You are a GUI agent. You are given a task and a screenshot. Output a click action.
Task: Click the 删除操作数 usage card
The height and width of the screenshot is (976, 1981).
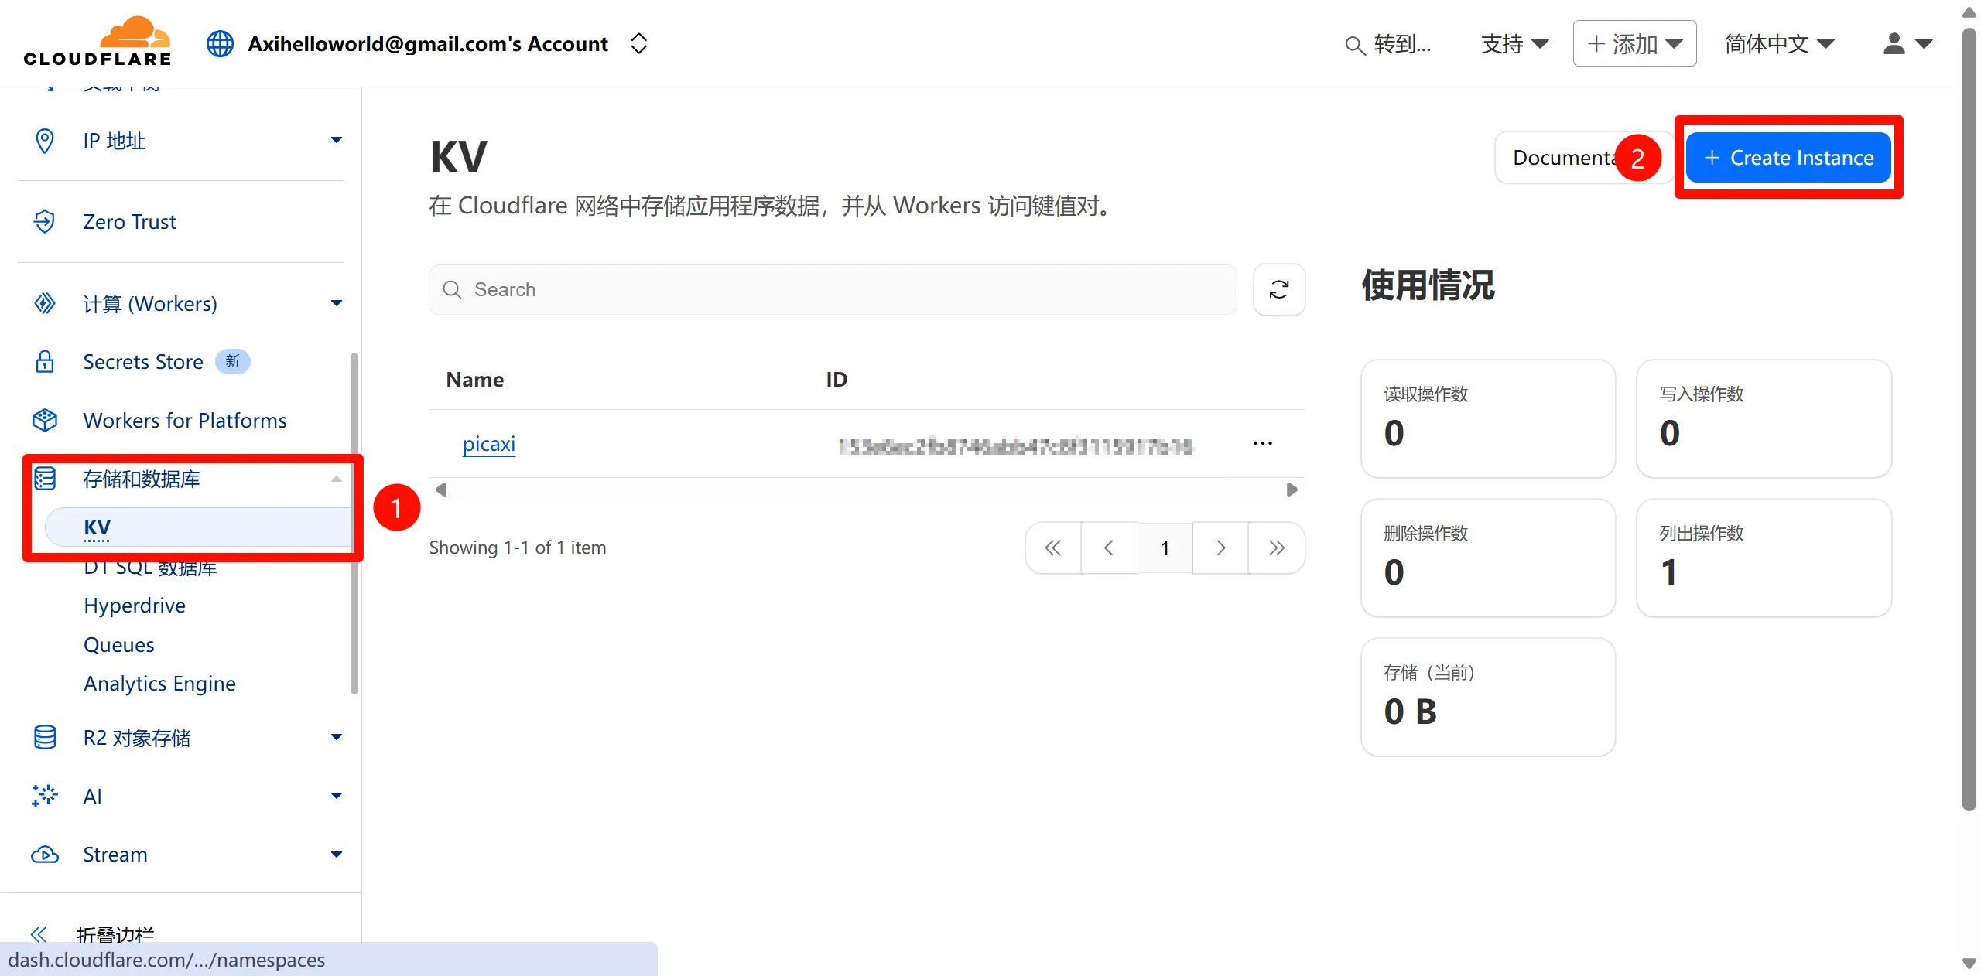[1488, 558]
